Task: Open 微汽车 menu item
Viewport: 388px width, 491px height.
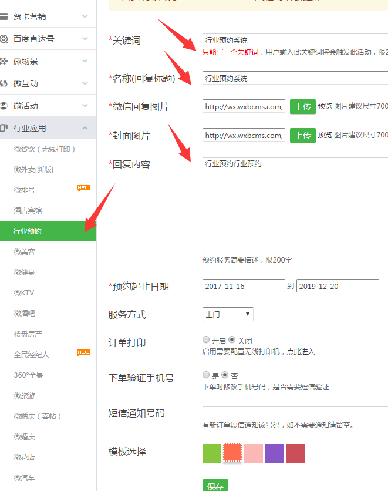Action: coord(25,478)
